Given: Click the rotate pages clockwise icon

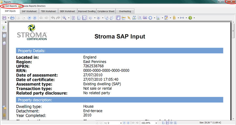Looking at the screenshot, I should pos(107,18).
